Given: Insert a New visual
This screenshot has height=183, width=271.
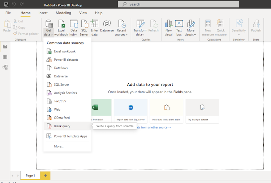Looking at the screenshot, I should pyautogui.click(x=168, y=28).
